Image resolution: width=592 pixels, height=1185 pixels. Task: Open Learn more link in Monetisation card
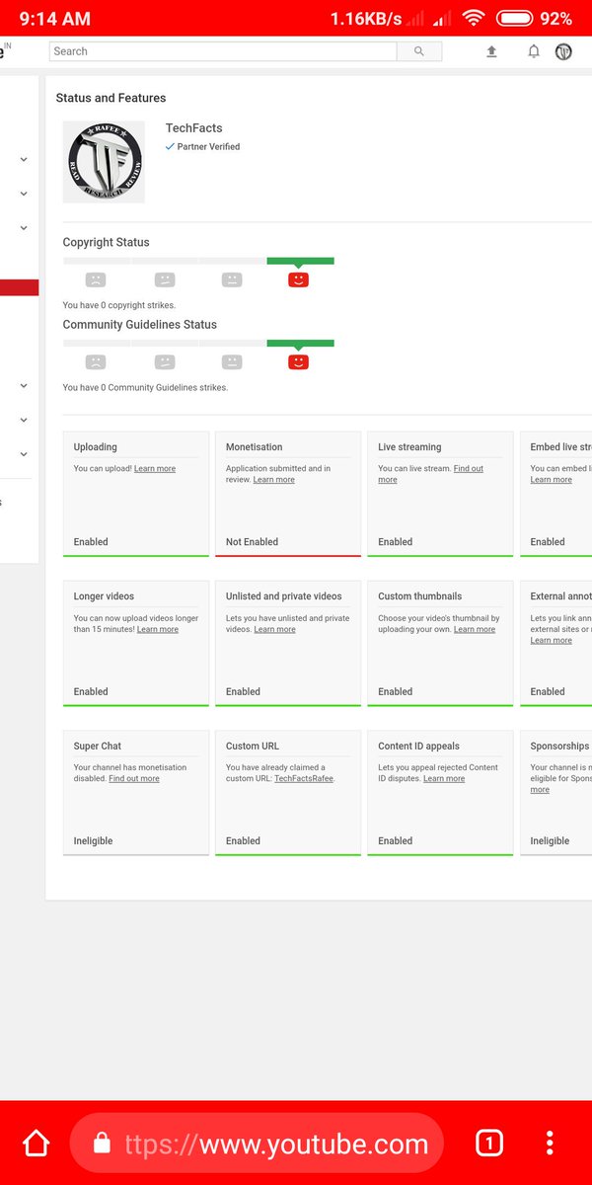[x=273, y=480]
